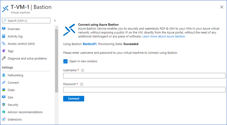Click the Networking icon in Settings
The image size is (227, 125).
4,75
